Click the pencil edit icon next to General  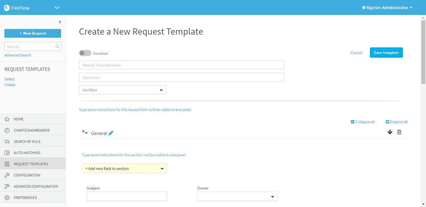click(111, 133)
